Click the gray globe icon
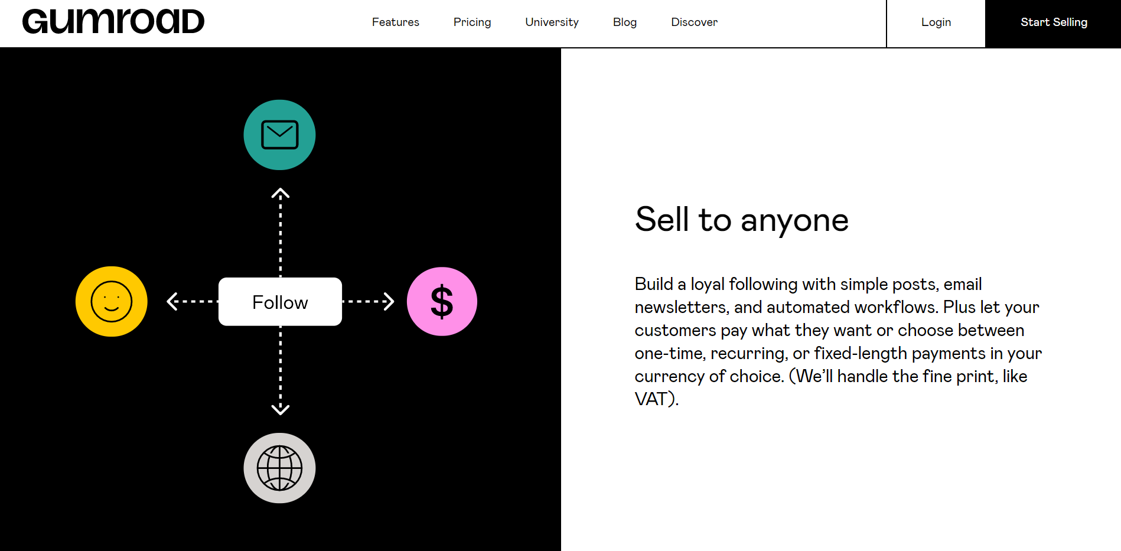The height and width of the screenshot is (551, 1121). coord(279,468)
